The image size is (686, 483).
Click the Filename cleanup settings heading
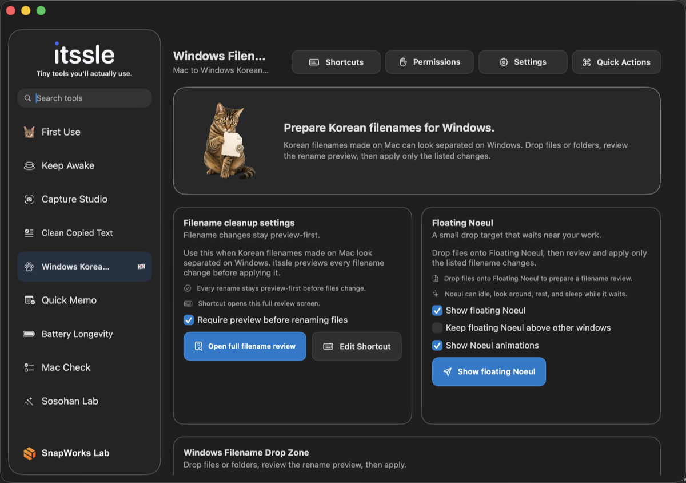tap(239, 223)
